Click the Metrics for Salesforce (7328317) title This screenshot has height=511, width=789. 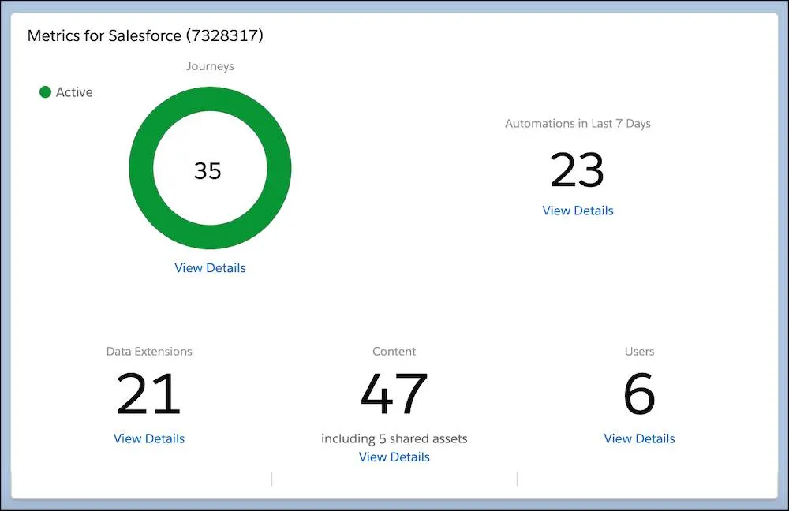pyautogui.click(x=145, y=35)
